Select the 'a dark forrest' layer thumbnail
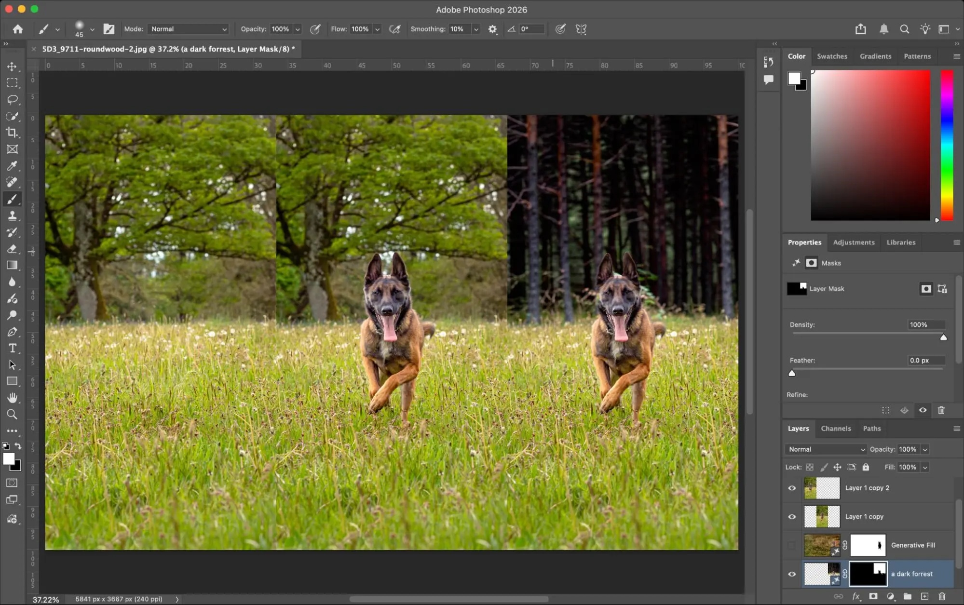Viewport: 964px width, 605px height. coord(822,574)
